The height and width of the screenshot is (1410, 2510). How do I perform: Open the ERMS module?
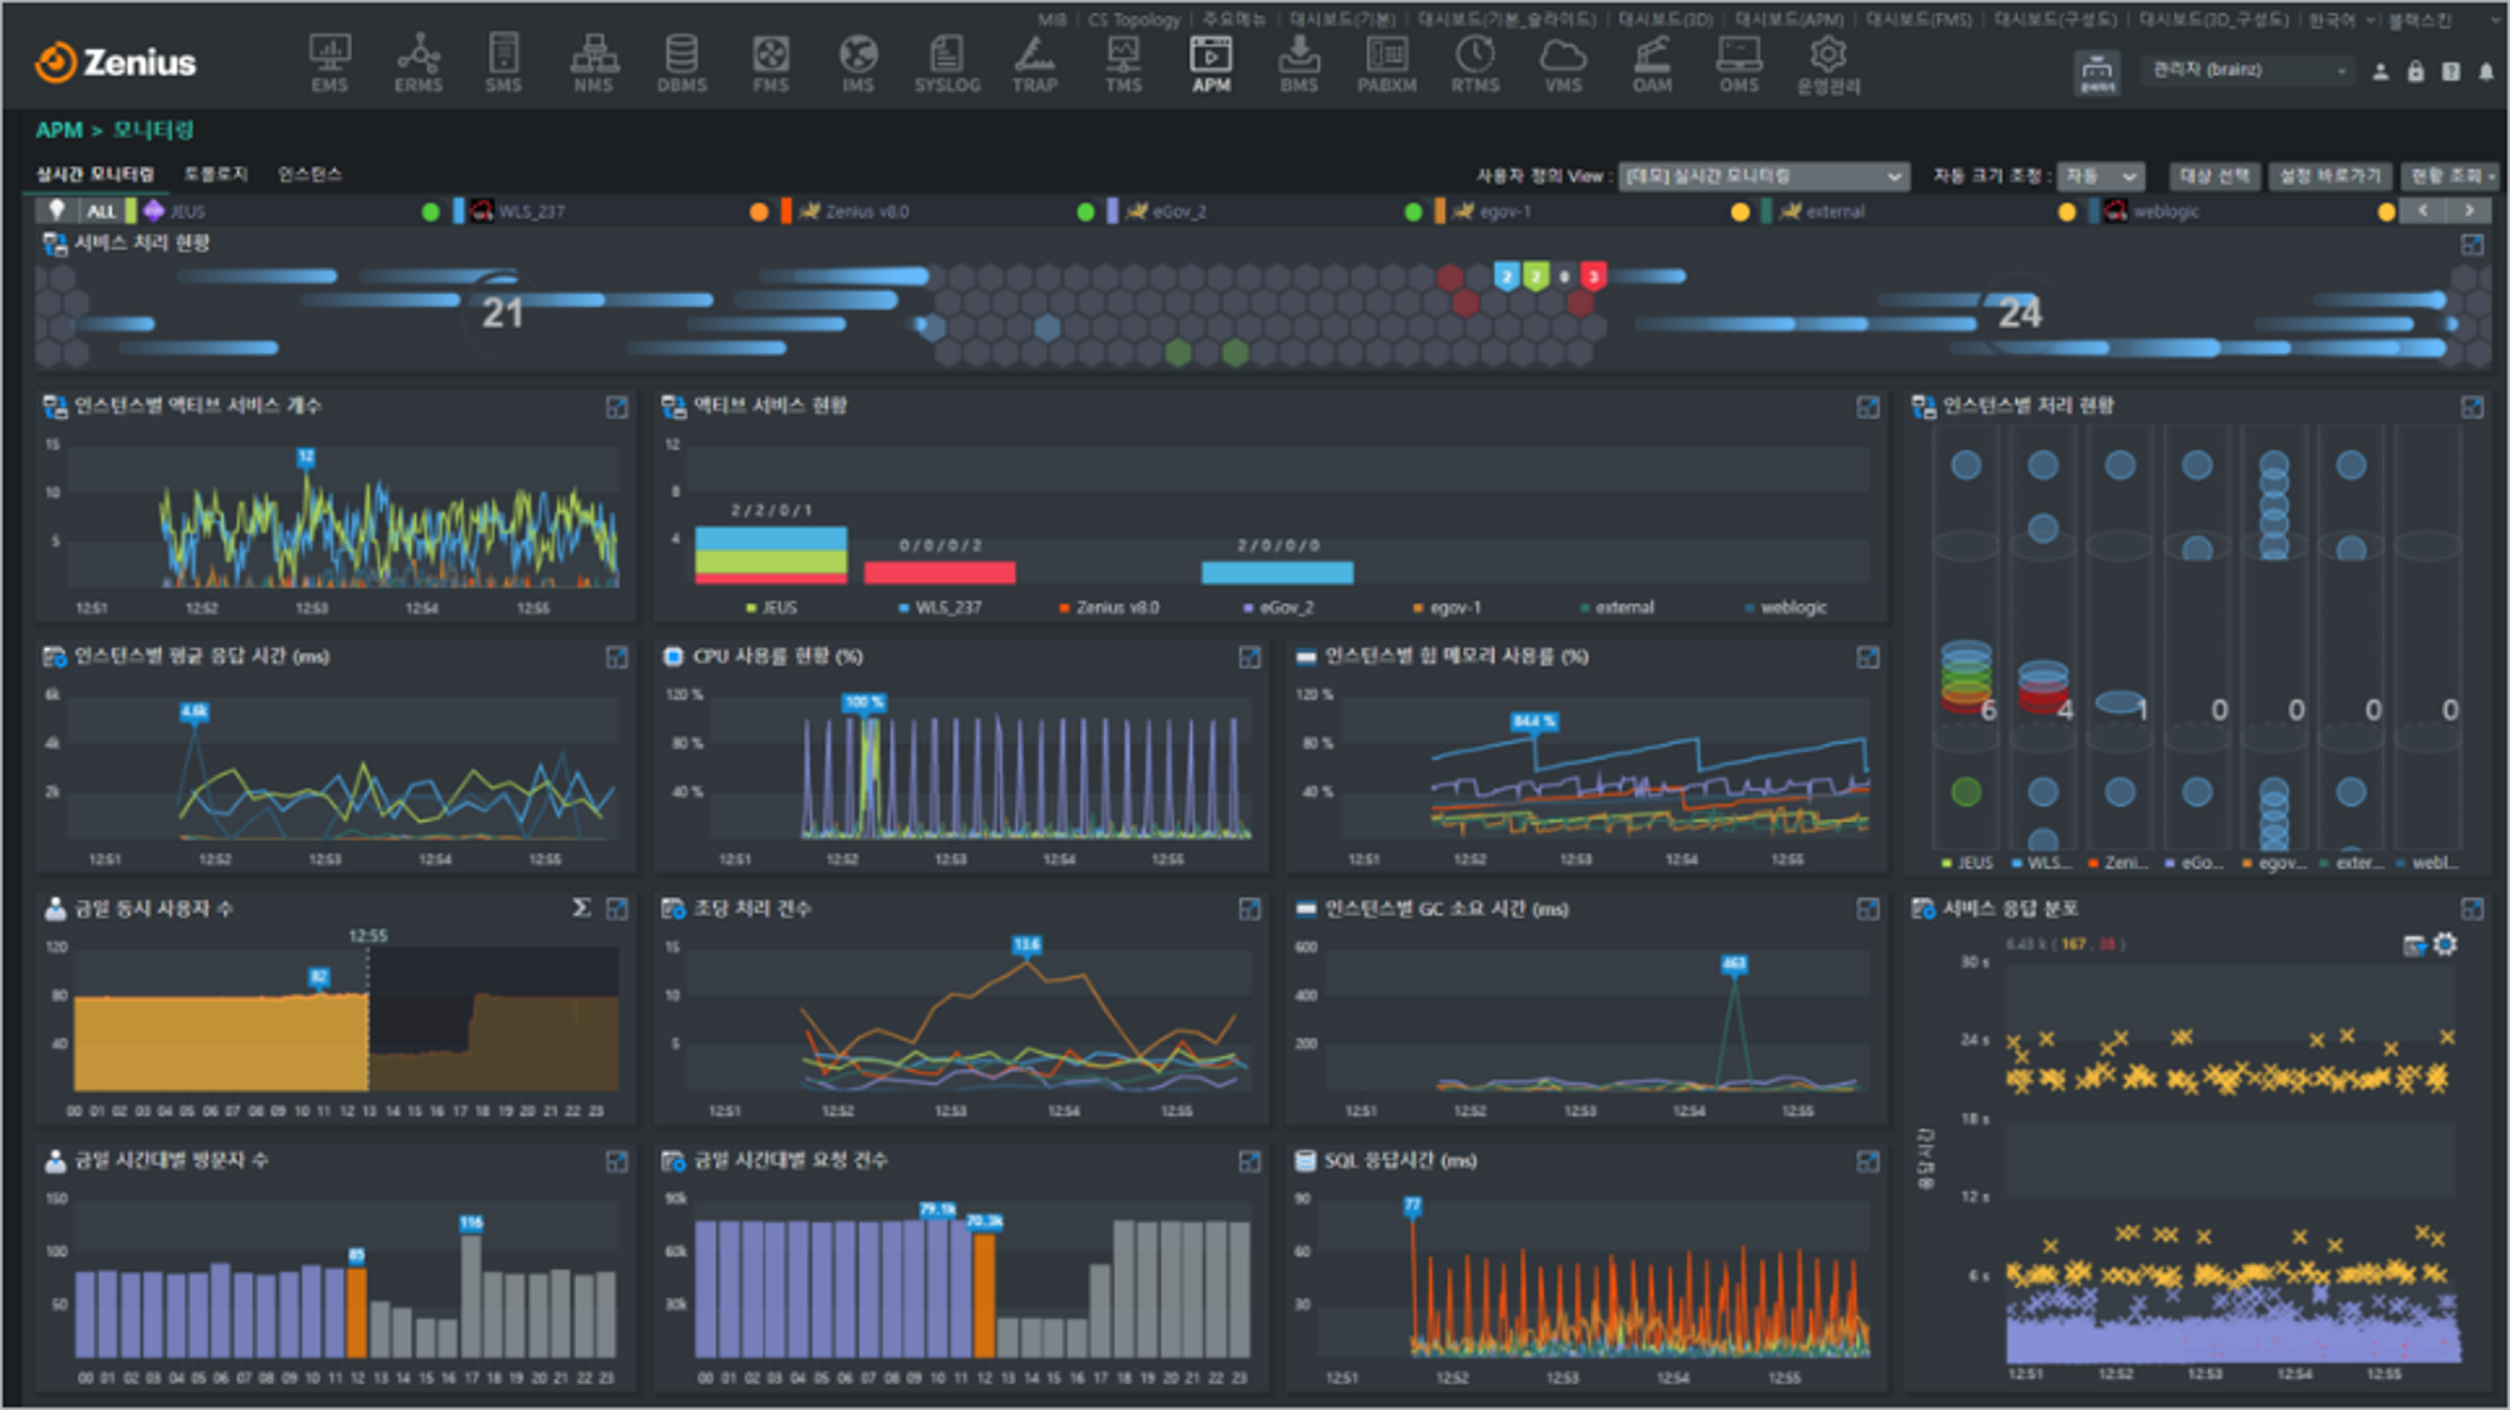tap(419, 63)
